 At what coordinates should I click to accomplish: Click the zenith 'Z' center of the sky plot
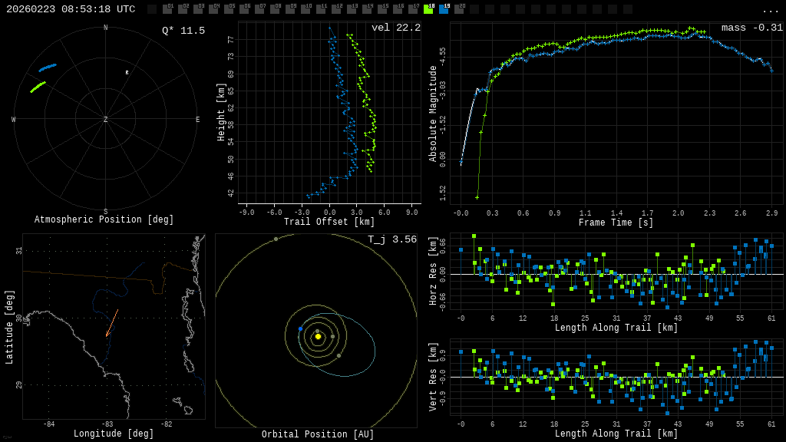(x=106, y=120)
